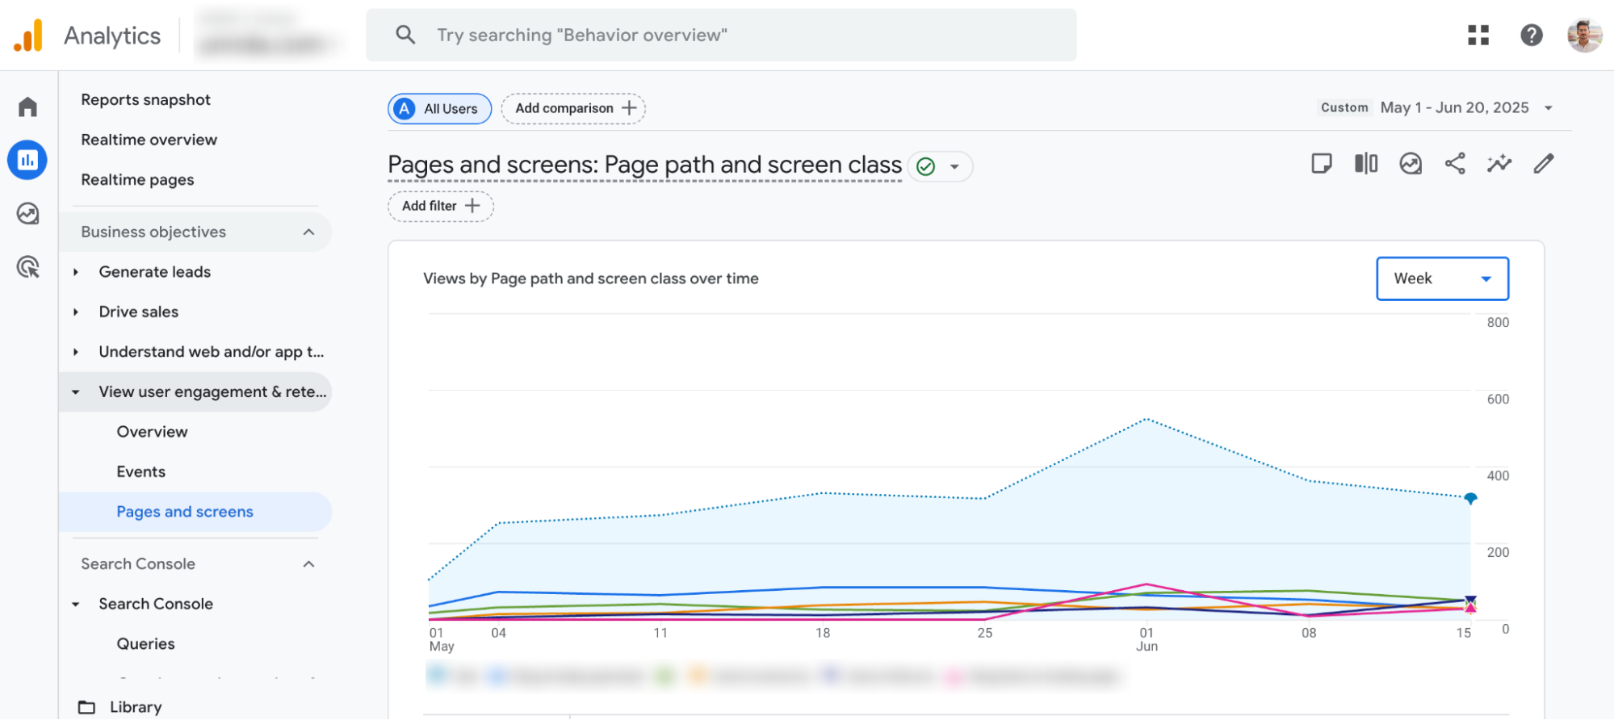Expand the Generate leads group
This screenshot has width=1614, height=720.
76,272
